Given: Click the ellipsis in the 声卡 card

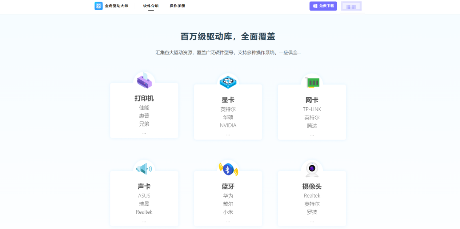Looking at the screenshot, I should pyautogui.click(x=144, y=221).
